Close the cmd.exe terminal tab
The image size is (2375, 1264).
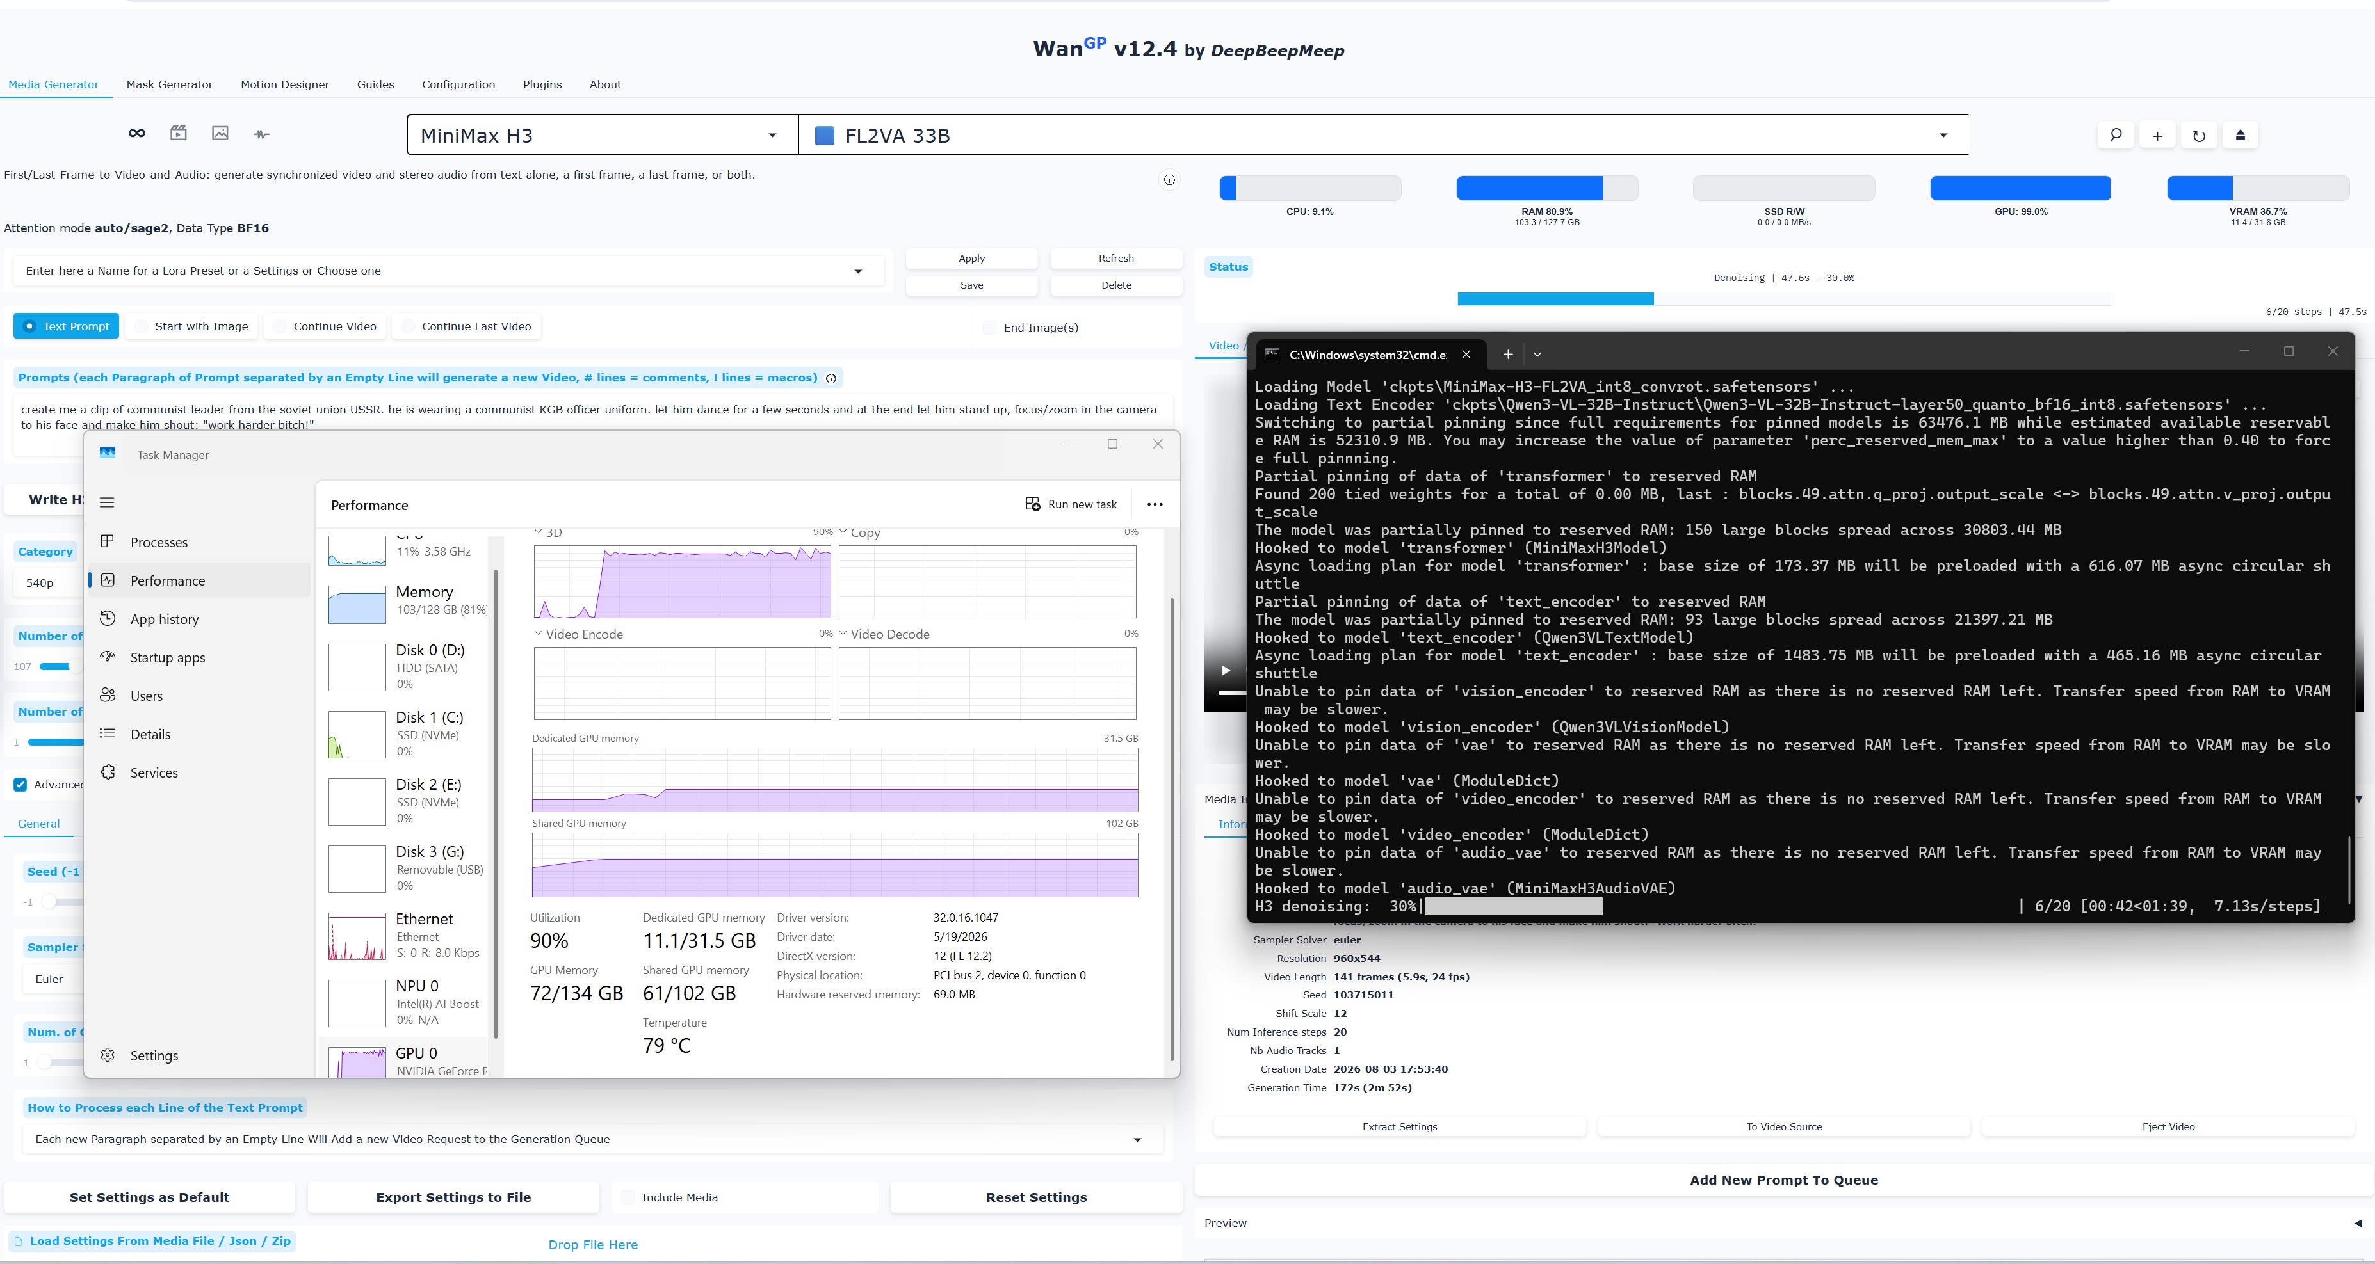[1466, 354]
